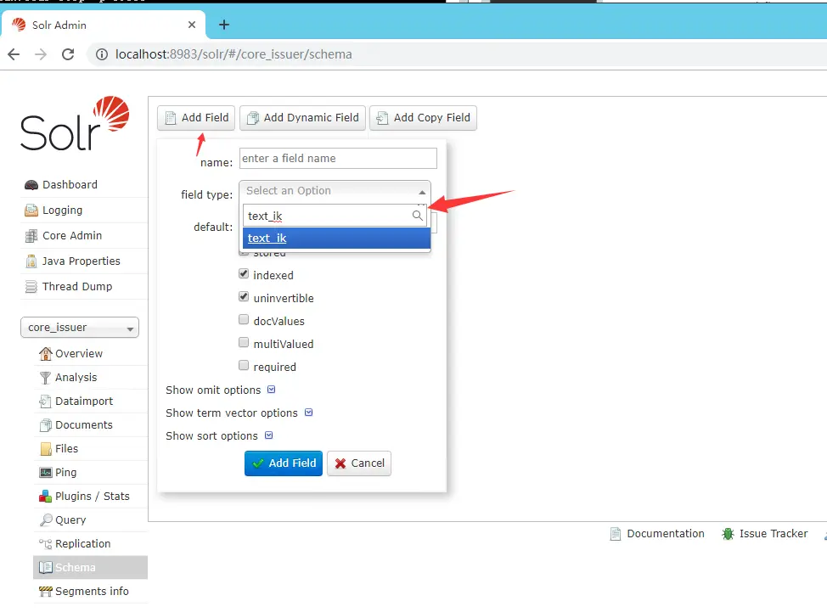Open the Analysis page
827x612 pixels.
coord(76,378)
